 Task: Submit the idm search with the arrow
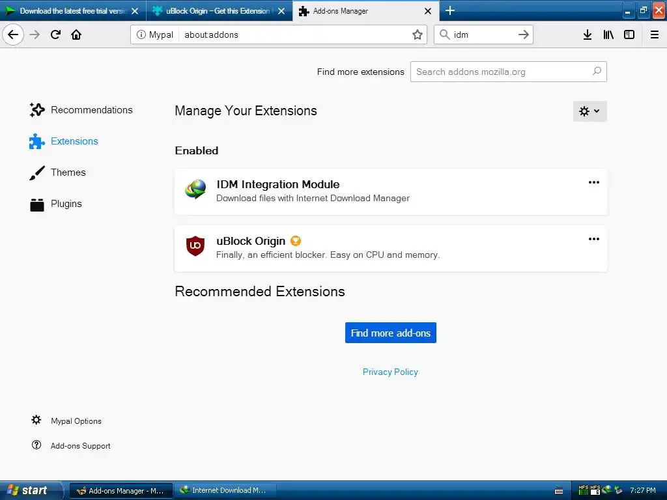(524, 35)
